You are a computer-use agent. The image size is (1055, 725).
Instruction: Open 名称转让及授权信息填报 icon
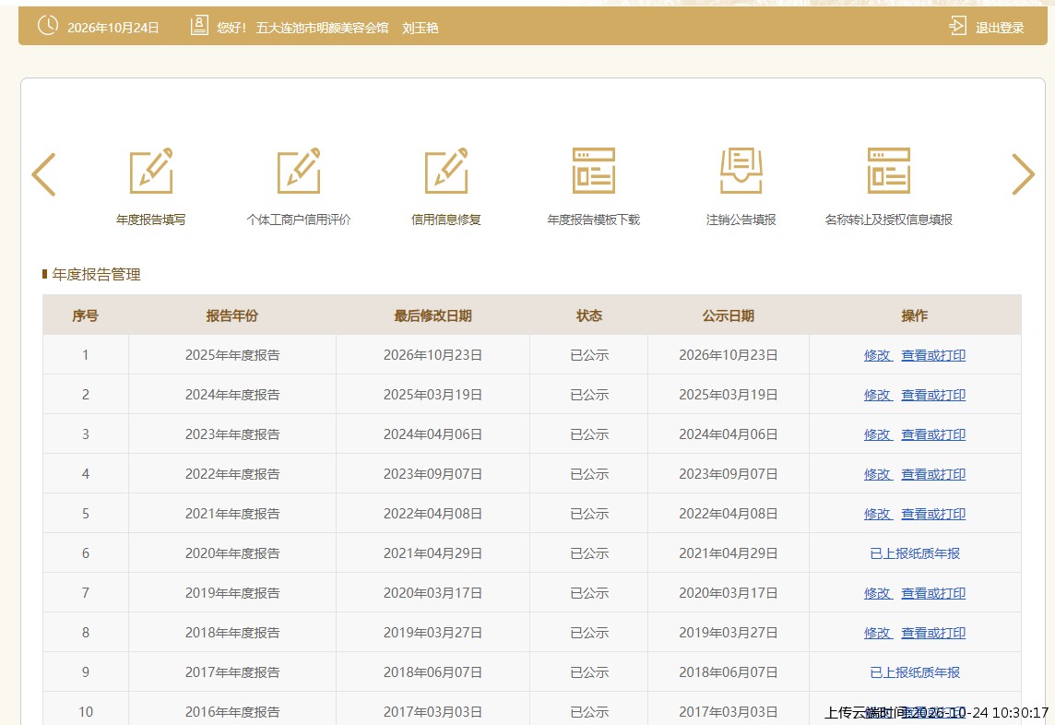[x=889, y=171]
